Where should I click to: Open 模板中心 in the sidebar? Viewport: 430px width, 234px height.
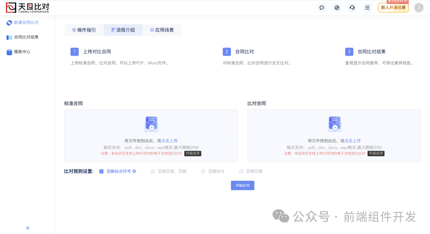point(22,51)
